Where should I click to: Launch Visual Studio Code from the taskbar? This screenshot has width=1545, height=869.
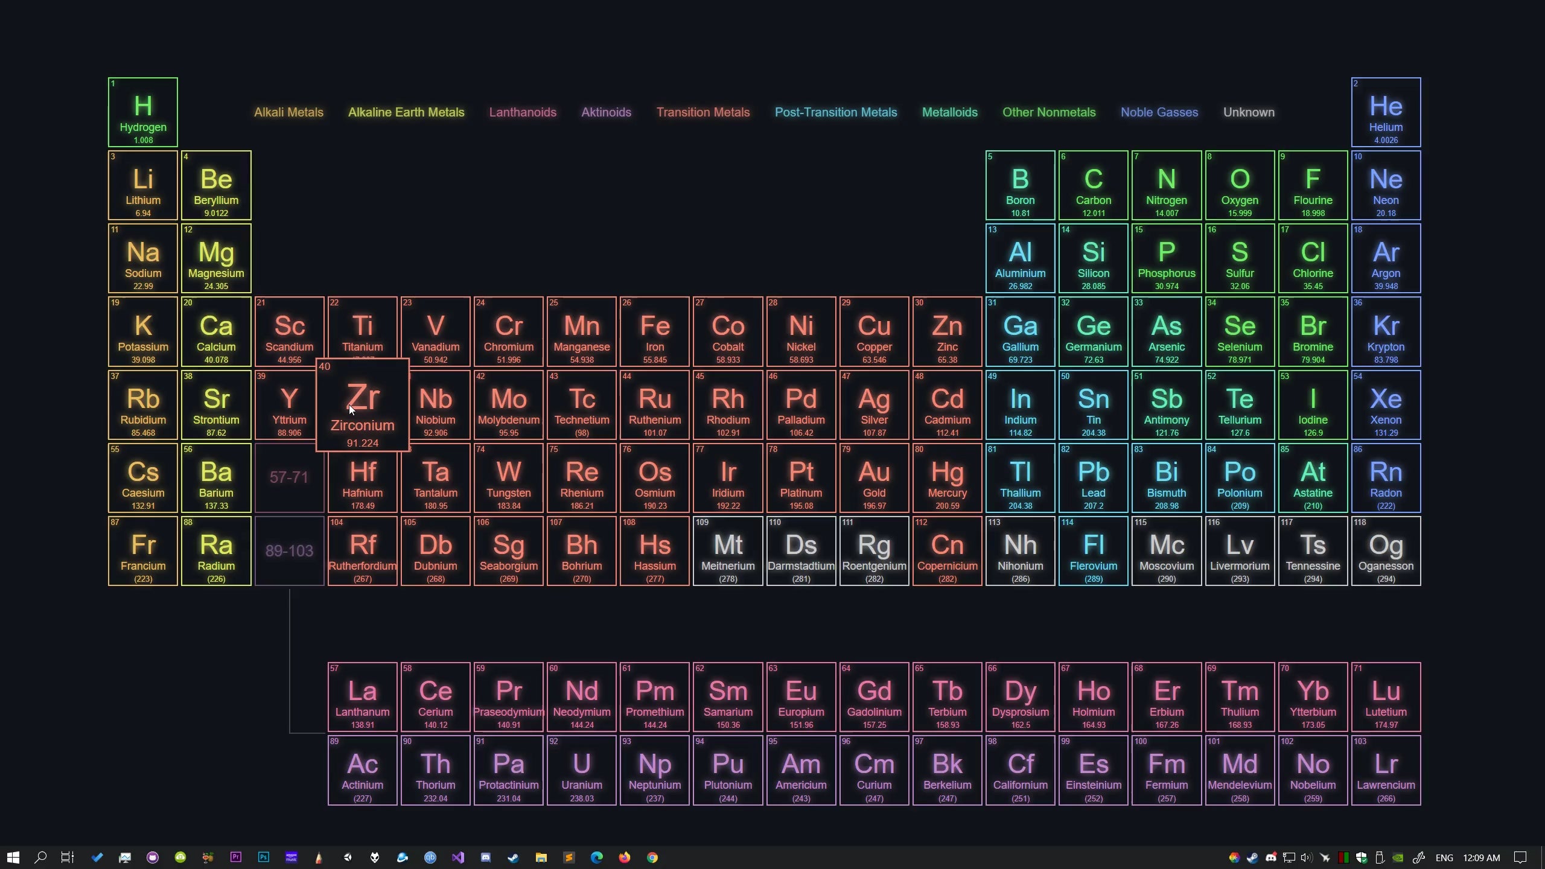coord(458,857)
